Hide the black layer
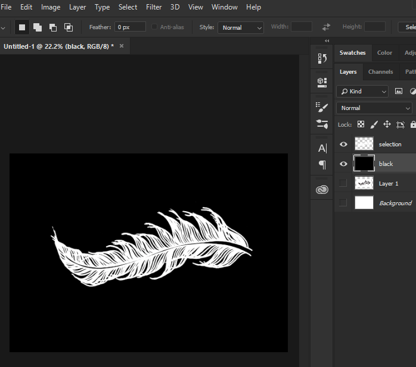Viewport: 416px width, 367px height. coord(343,164)
